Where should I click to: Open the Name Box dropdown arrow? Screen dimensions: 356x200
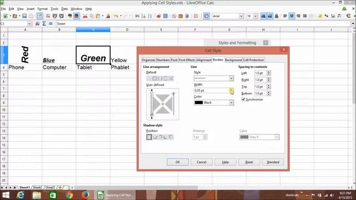29,23
